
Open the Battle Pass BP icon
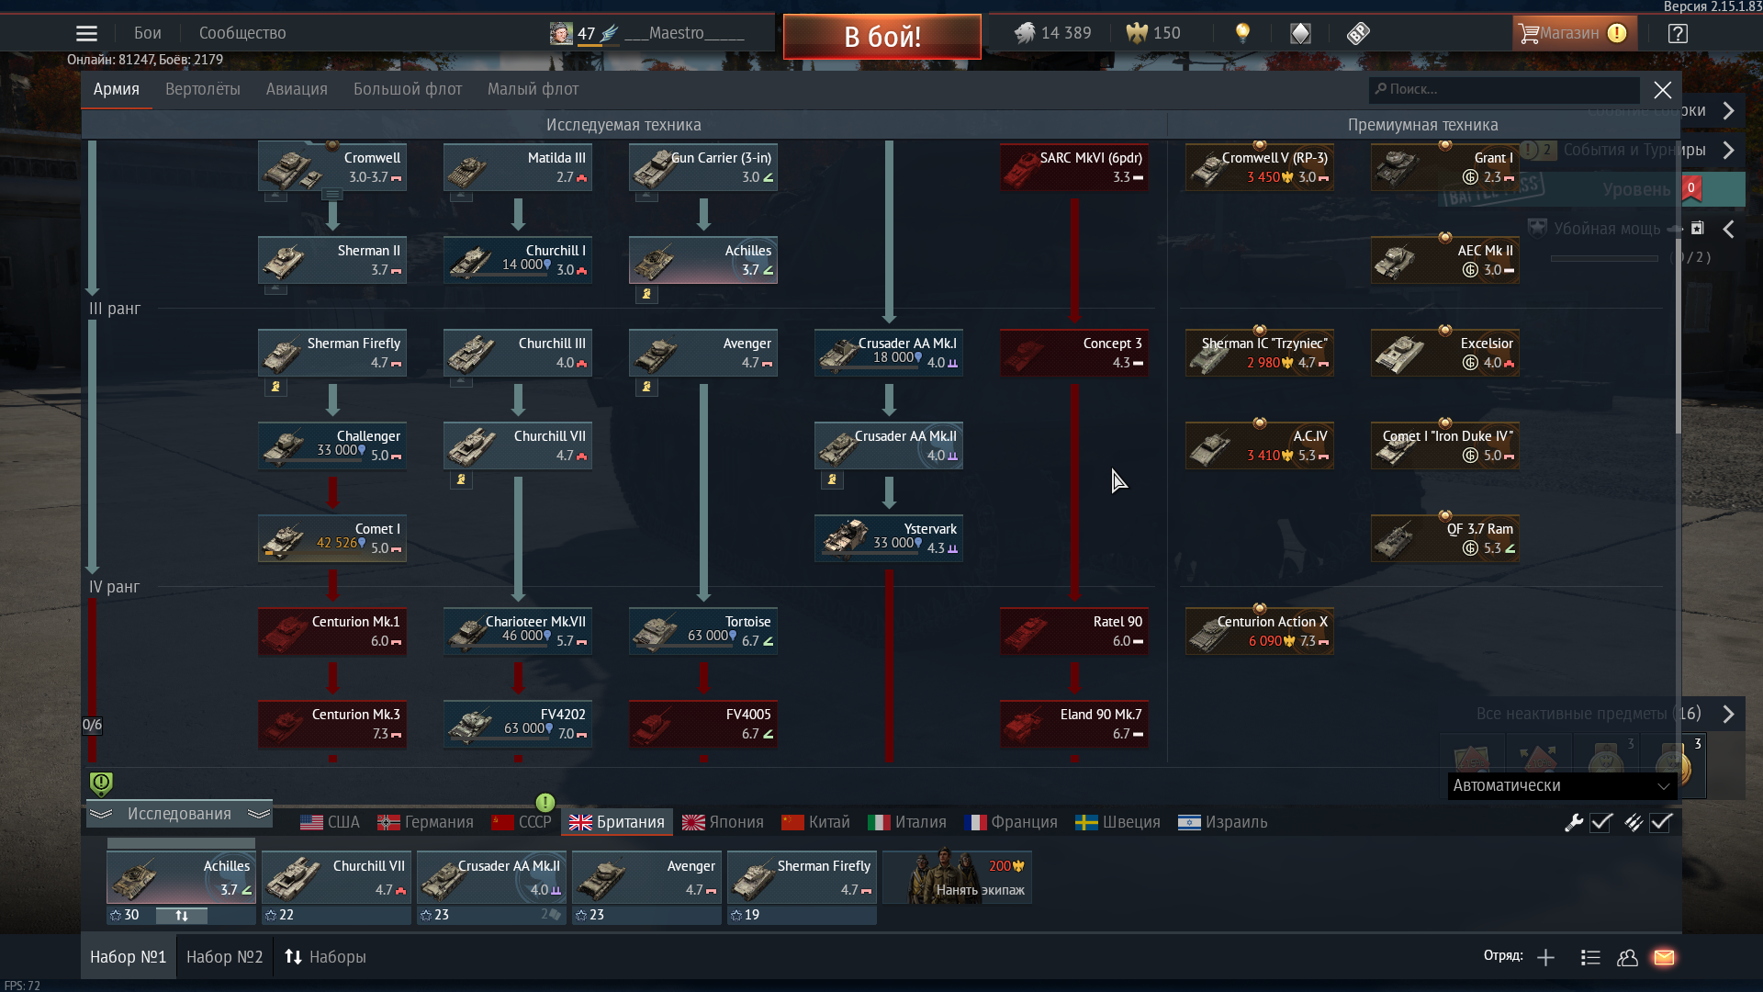tap(1358, 33)
